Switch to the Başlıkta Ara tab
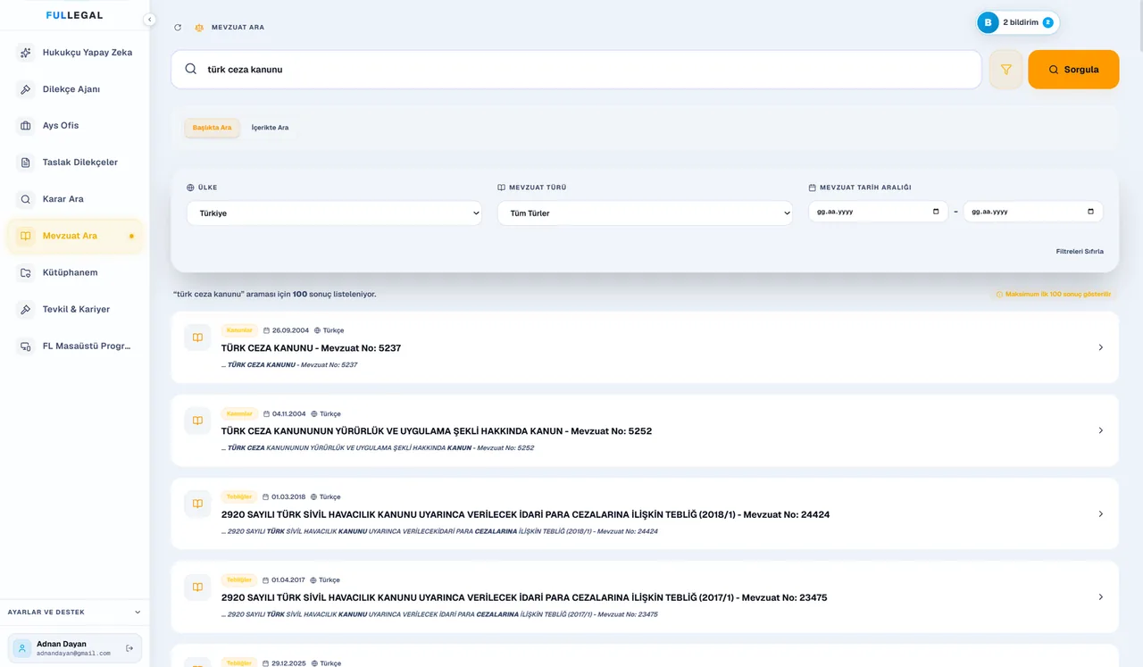The height and width of the screenshot is (667, 1143). click(213, 128)
